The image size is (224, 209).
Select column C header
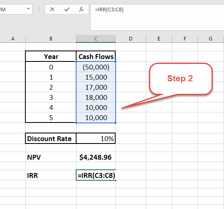pyautogui.click(x=96, y=39)
